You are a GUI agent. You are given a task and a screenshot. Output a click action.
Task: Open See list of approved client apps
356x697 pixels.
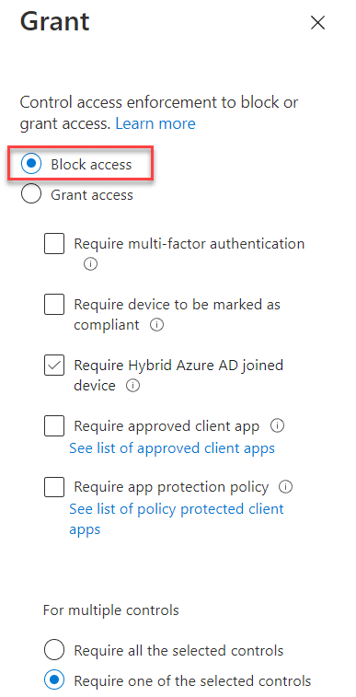[x=172, y=448]
